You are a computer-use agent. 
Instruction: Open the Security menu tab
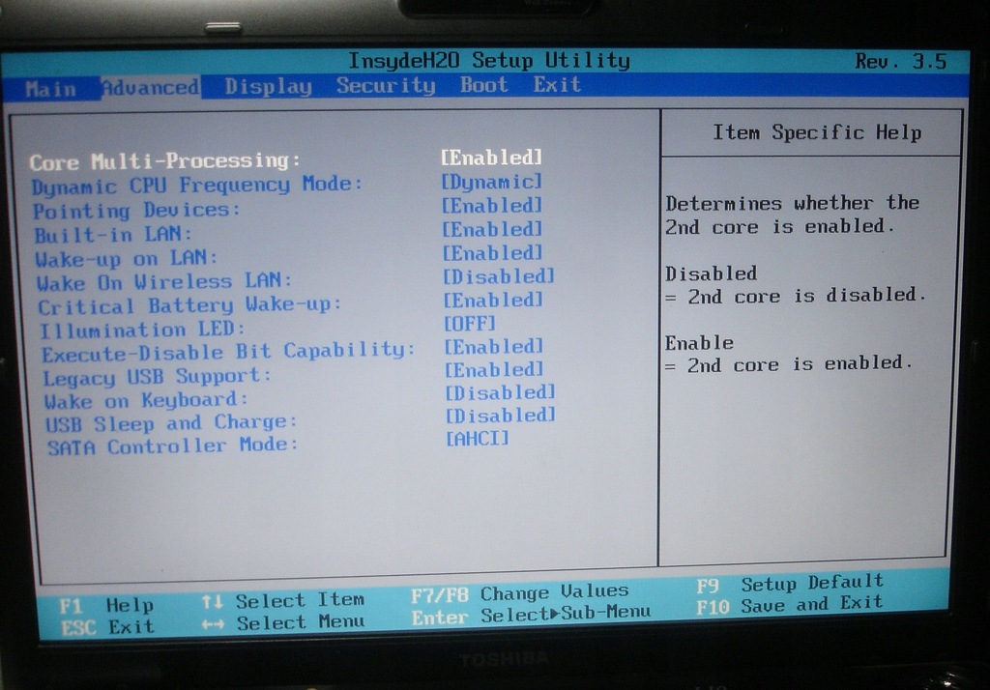[x=386, y=85]
